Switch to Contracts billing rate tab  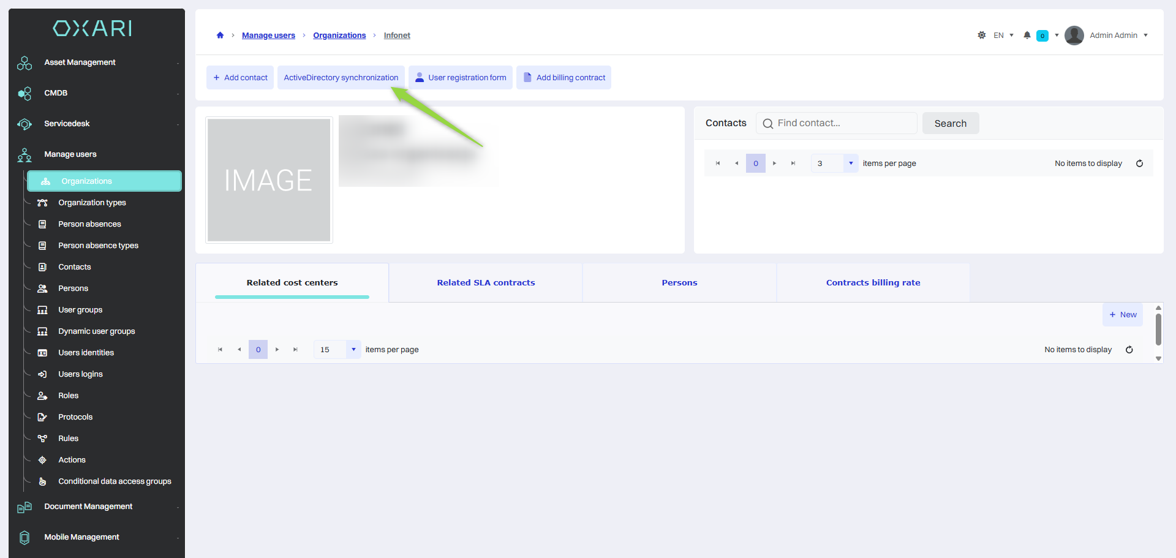(x=873, y=283)
